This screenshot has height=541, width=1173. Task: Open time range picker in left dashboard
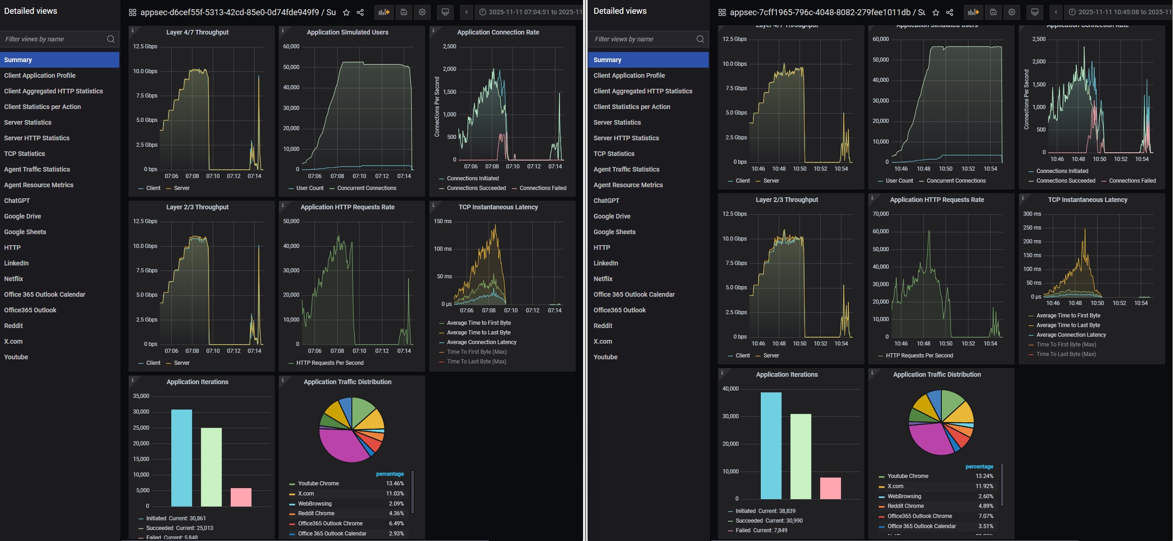531,12
